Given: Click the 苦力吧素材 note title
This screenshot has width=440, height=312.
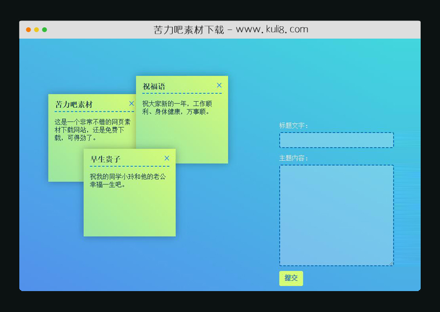Looking at the screenshot, I should coord(74,105).
